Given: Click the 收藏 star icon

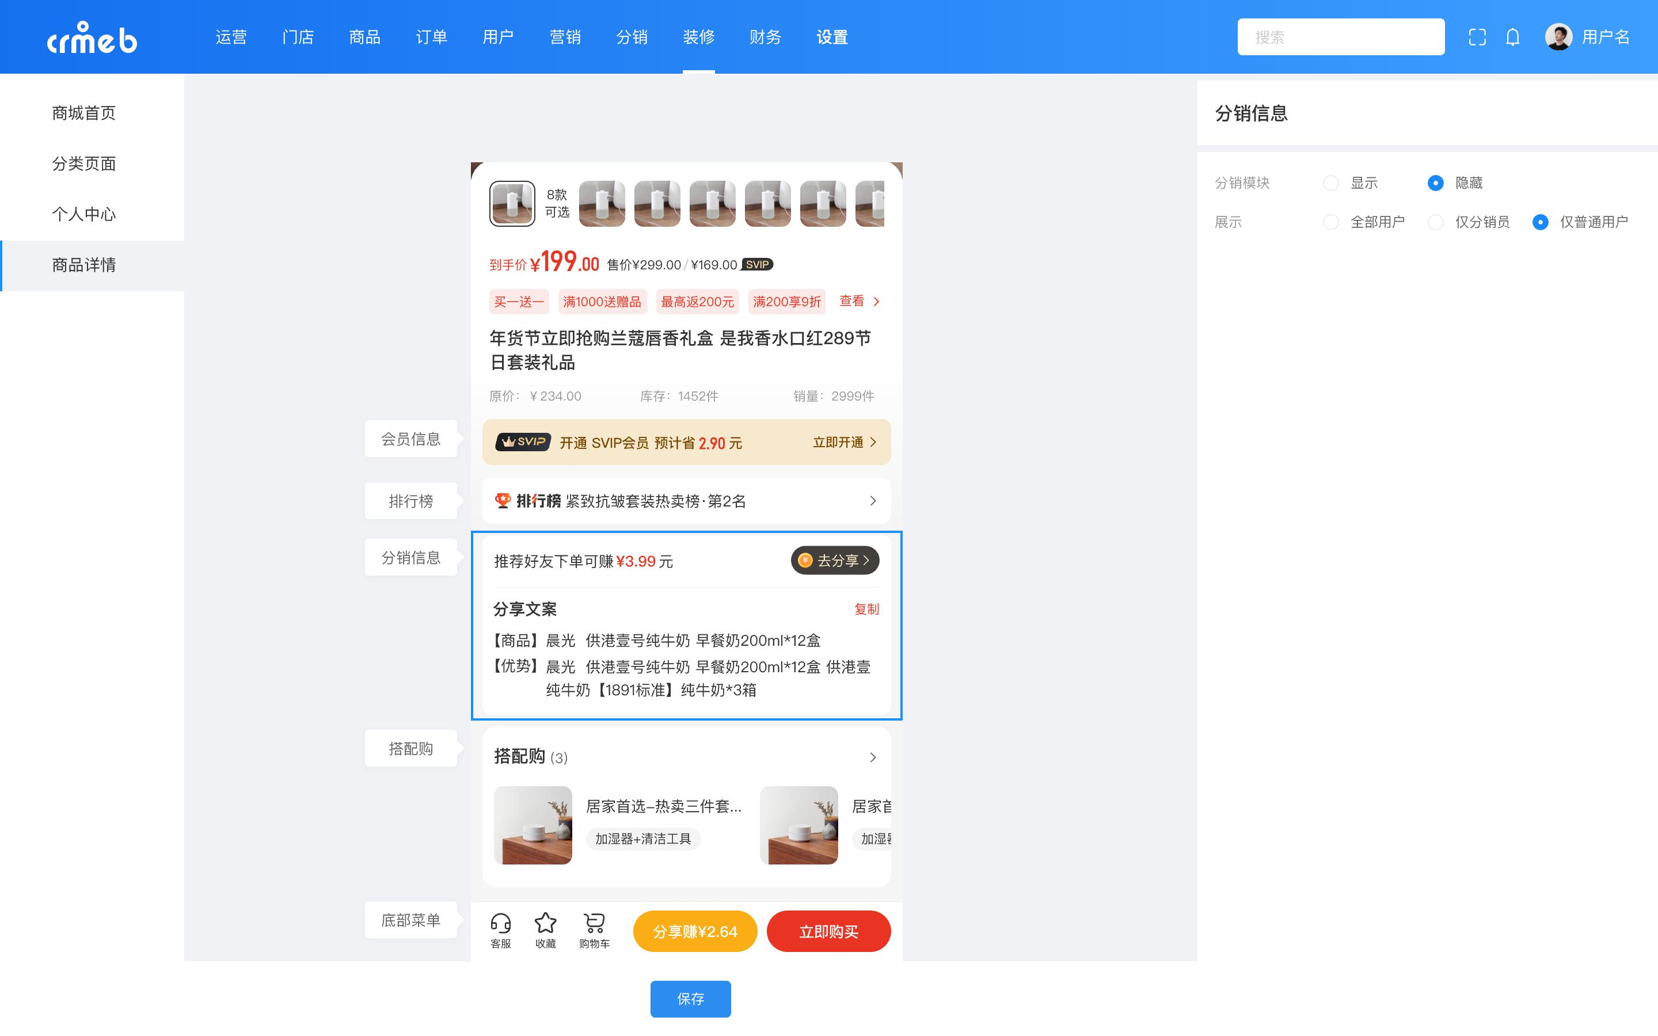Looking at the screenshot, I should [x=545, y=923].
